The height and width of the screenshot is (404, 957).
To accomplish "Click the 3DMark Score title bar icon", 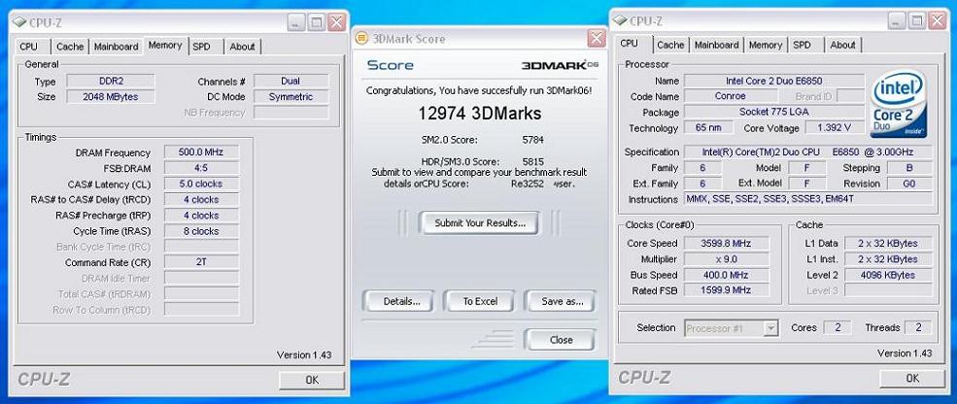I will tap(362, 39).
